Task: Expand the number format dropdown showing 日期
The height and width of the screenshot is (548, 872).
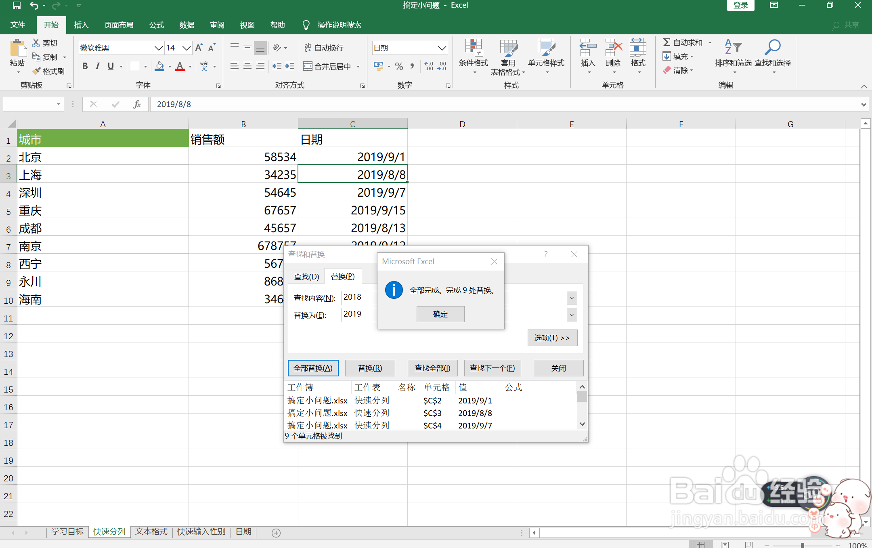Action: coord(442,48)
